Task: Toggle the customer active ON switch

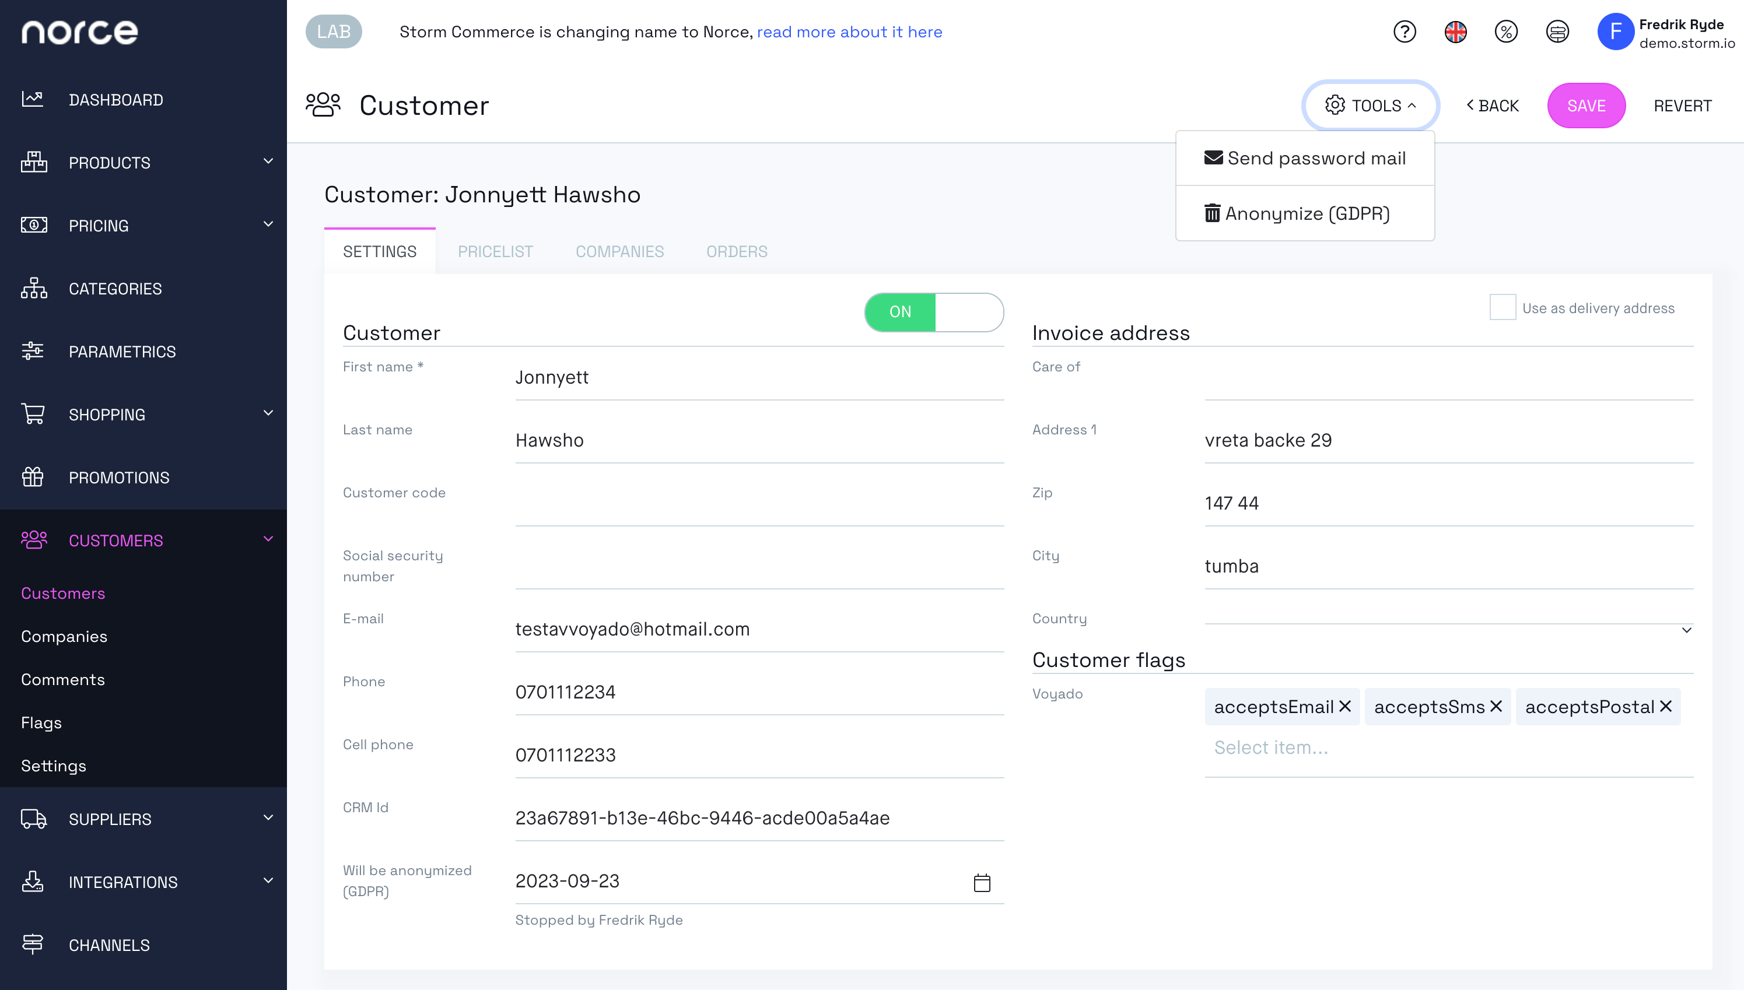Action: coord(933,310)
